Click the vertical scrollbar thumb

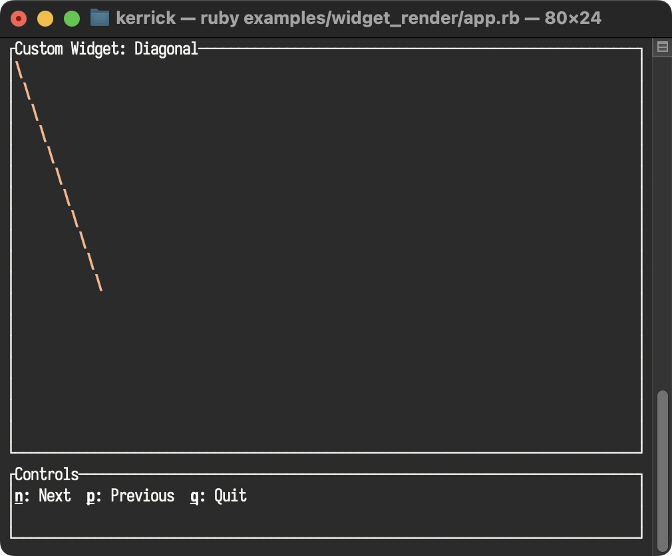point(663,472)
